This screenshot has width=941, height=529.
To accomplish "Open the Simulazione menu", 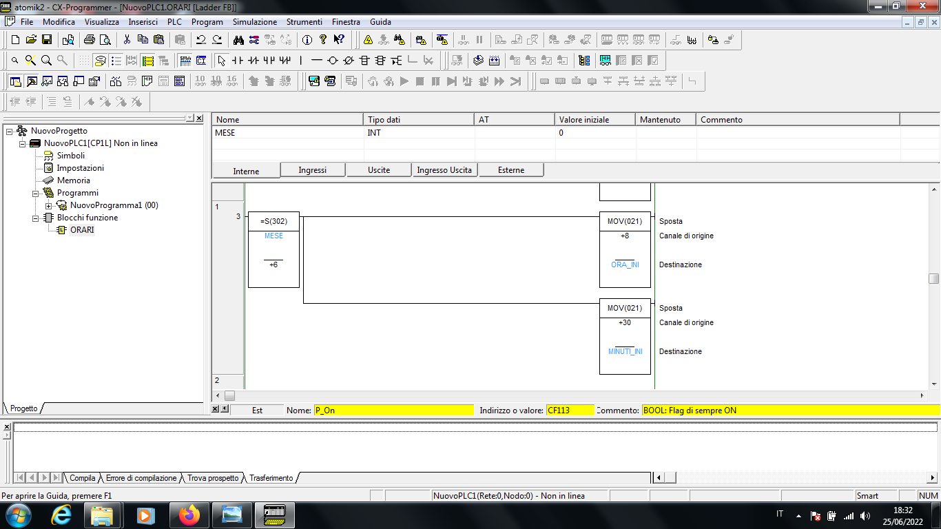I will pos(254,22).
